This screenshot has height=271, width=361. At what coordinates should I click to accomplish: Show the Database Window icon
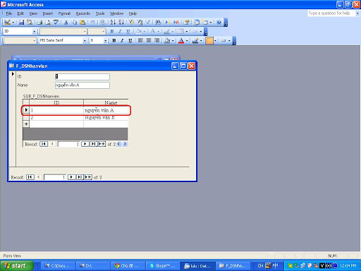pos(197,23)
